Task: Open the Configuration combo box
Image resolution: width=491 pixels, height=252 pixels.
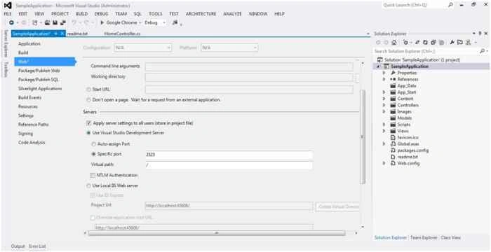Action: coord(143,48)
